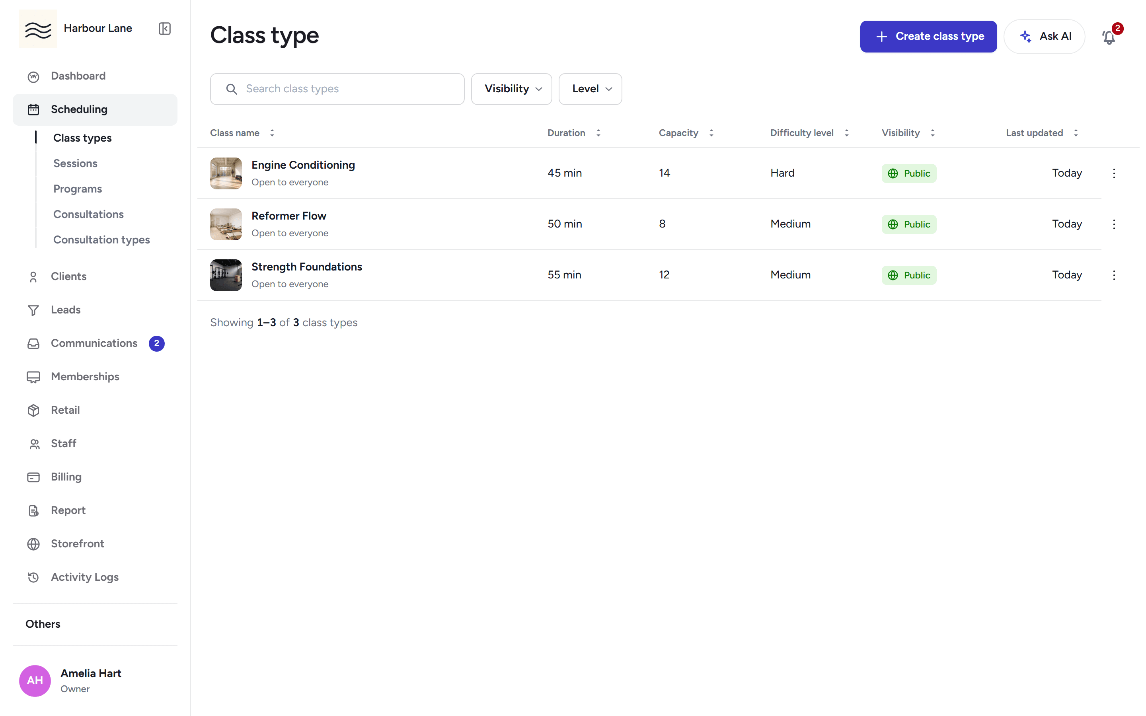The width and height of the screenshot is (1146, 716).
Task: Open Engine Conditioning class name
Action: click(303, 165)
